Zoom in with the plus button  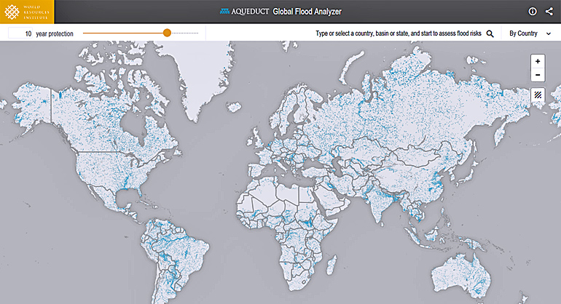click(x=538, y=61)
